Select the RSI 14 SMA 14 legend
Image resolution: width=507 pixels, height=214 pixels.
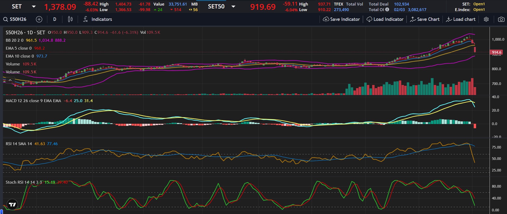19,144
